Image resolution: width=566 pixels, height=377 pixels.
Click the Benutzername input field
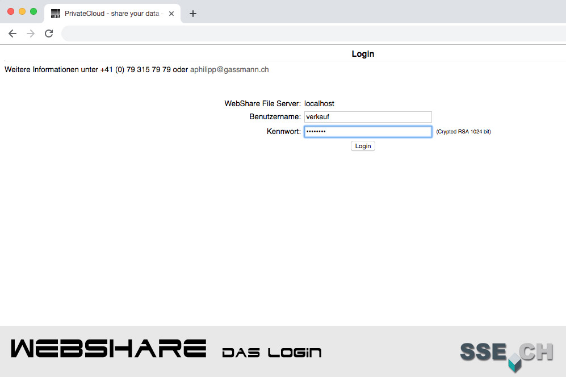(x=368, y=117)
